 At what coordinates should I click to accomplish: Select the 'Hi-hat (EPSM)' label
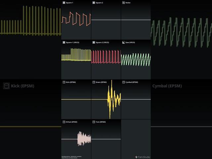[72, 122]
